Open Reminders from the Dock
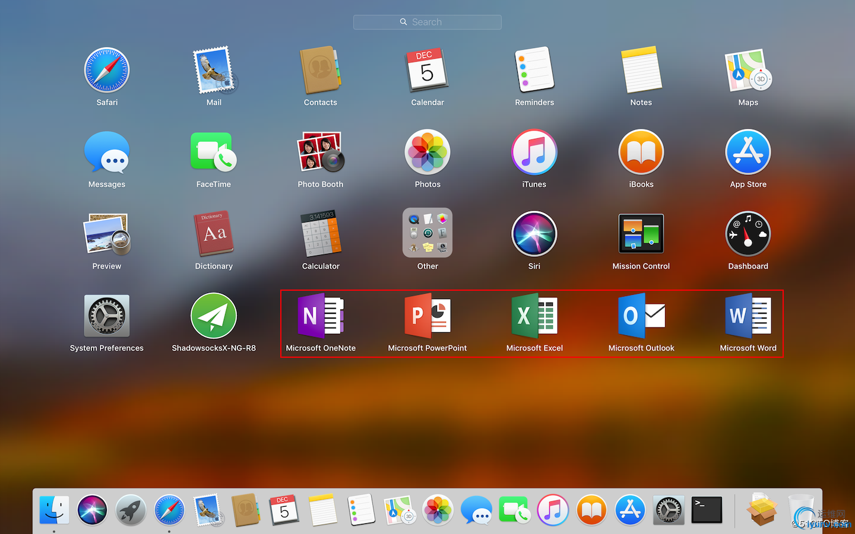 tap(361, 510)
